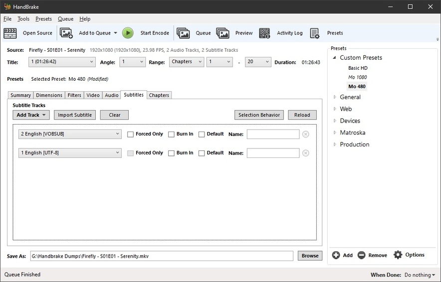This screenshot has width=441, height=282.
Task: Switch to the Summary tab
Action: click(x=20, y=95)
